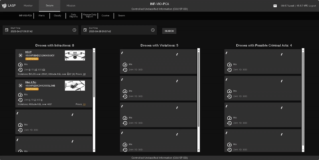Click speedometer icon in third Infractions card
Screen dimensions: 319x160
pos(20,125)
